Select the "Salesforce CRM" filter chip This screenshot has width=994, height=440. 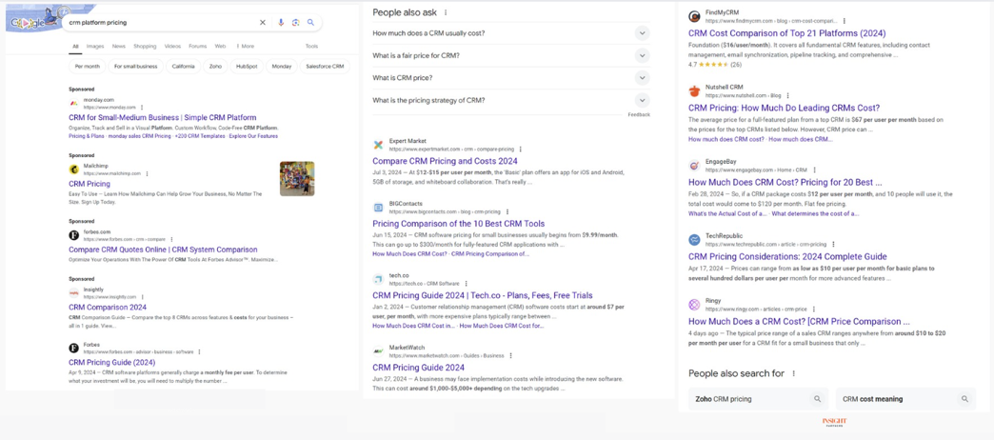point(325,67)
